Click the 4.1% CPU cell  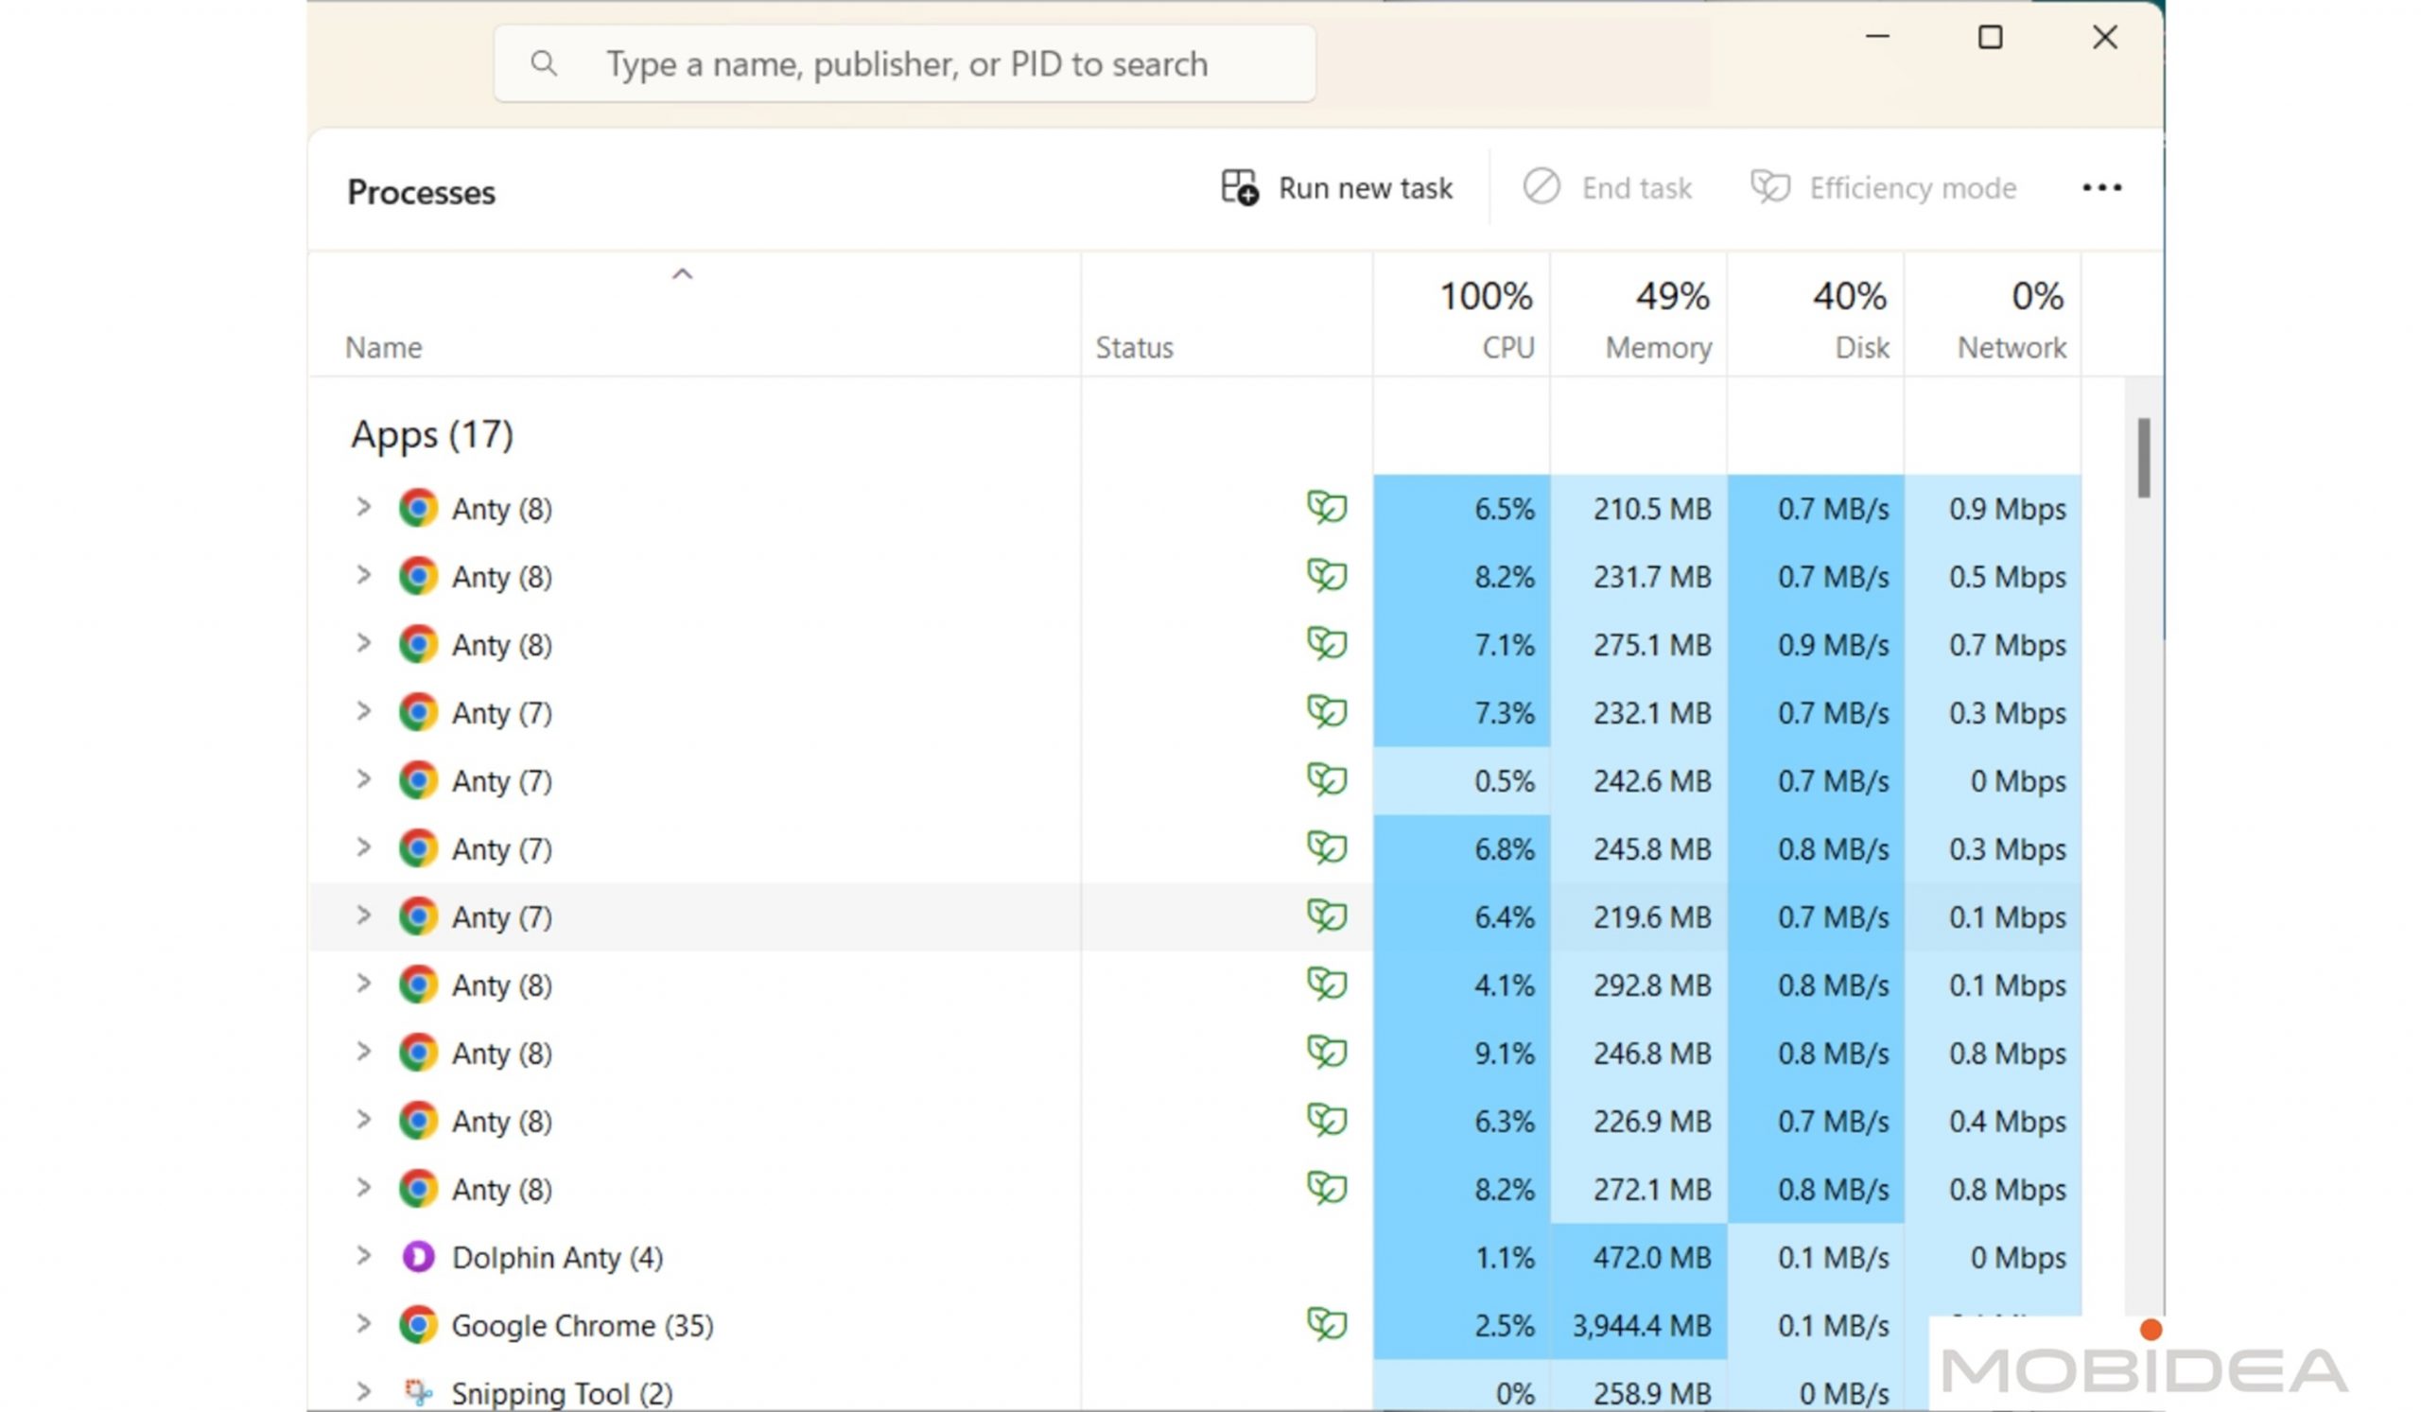click(x=1461, y=985)
